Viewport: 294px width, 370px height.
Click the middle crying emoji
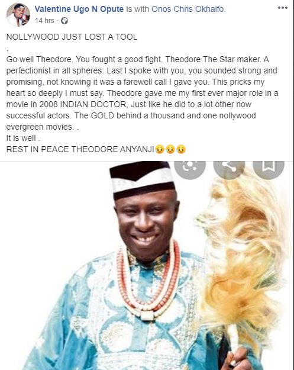coord(170,149)
